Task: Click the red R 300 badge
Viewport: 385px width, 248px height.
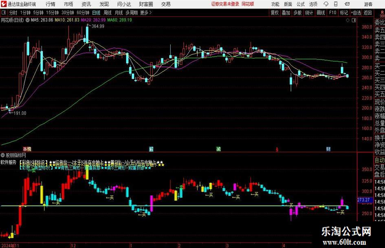Action: click(382, 14)
